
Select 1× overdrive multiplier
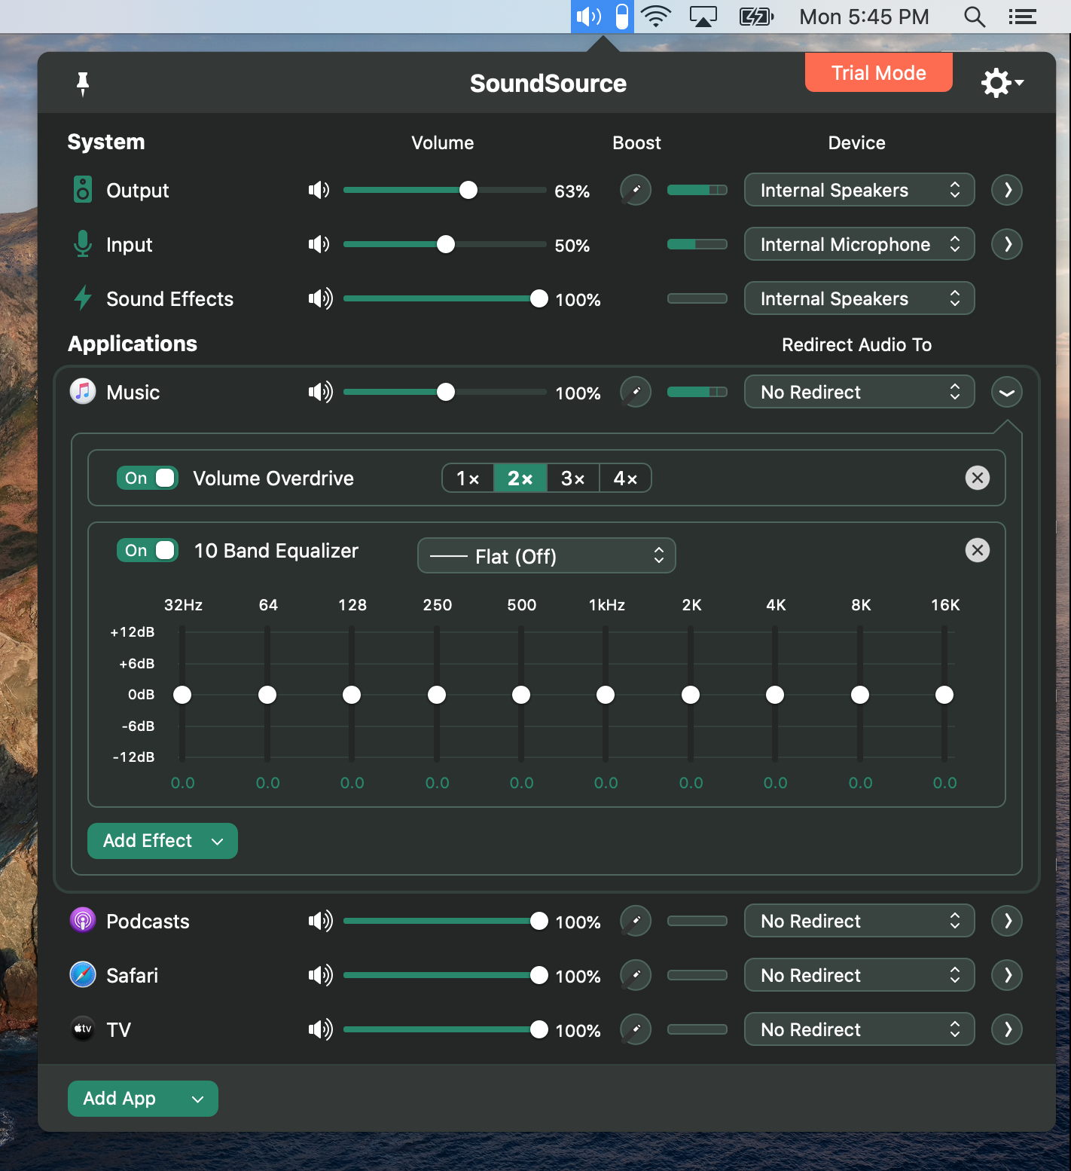(468, 478)
